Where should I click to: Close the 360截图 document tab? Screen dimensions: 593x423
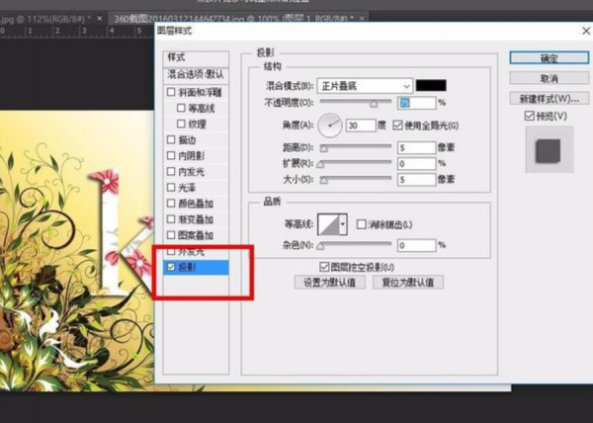(x=362, y=18)
